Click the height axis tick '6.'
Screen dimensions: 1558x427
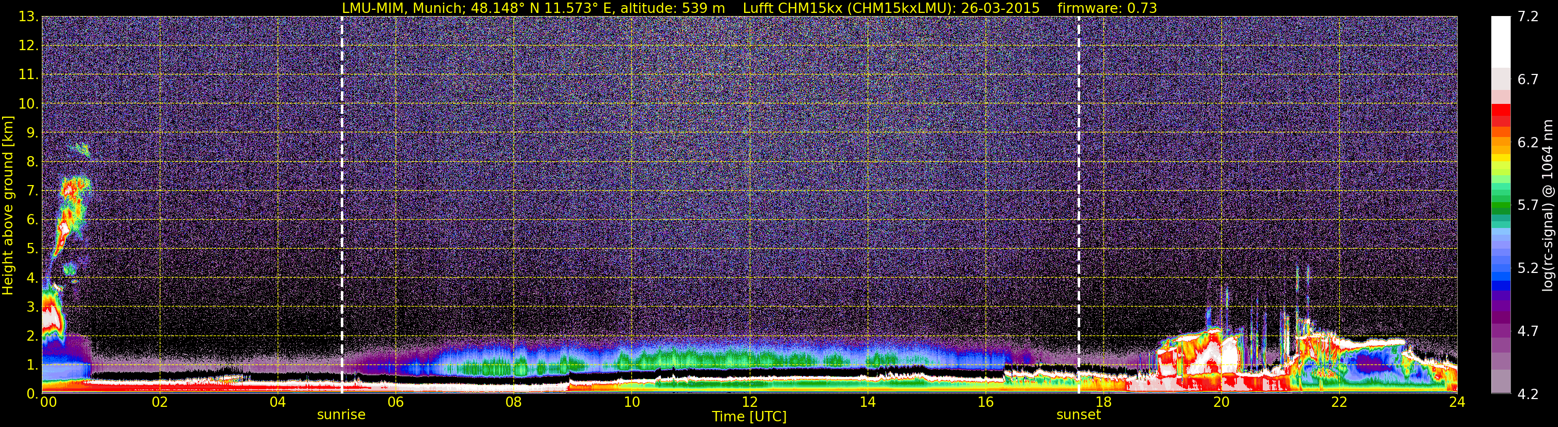[x=32, y=220]
